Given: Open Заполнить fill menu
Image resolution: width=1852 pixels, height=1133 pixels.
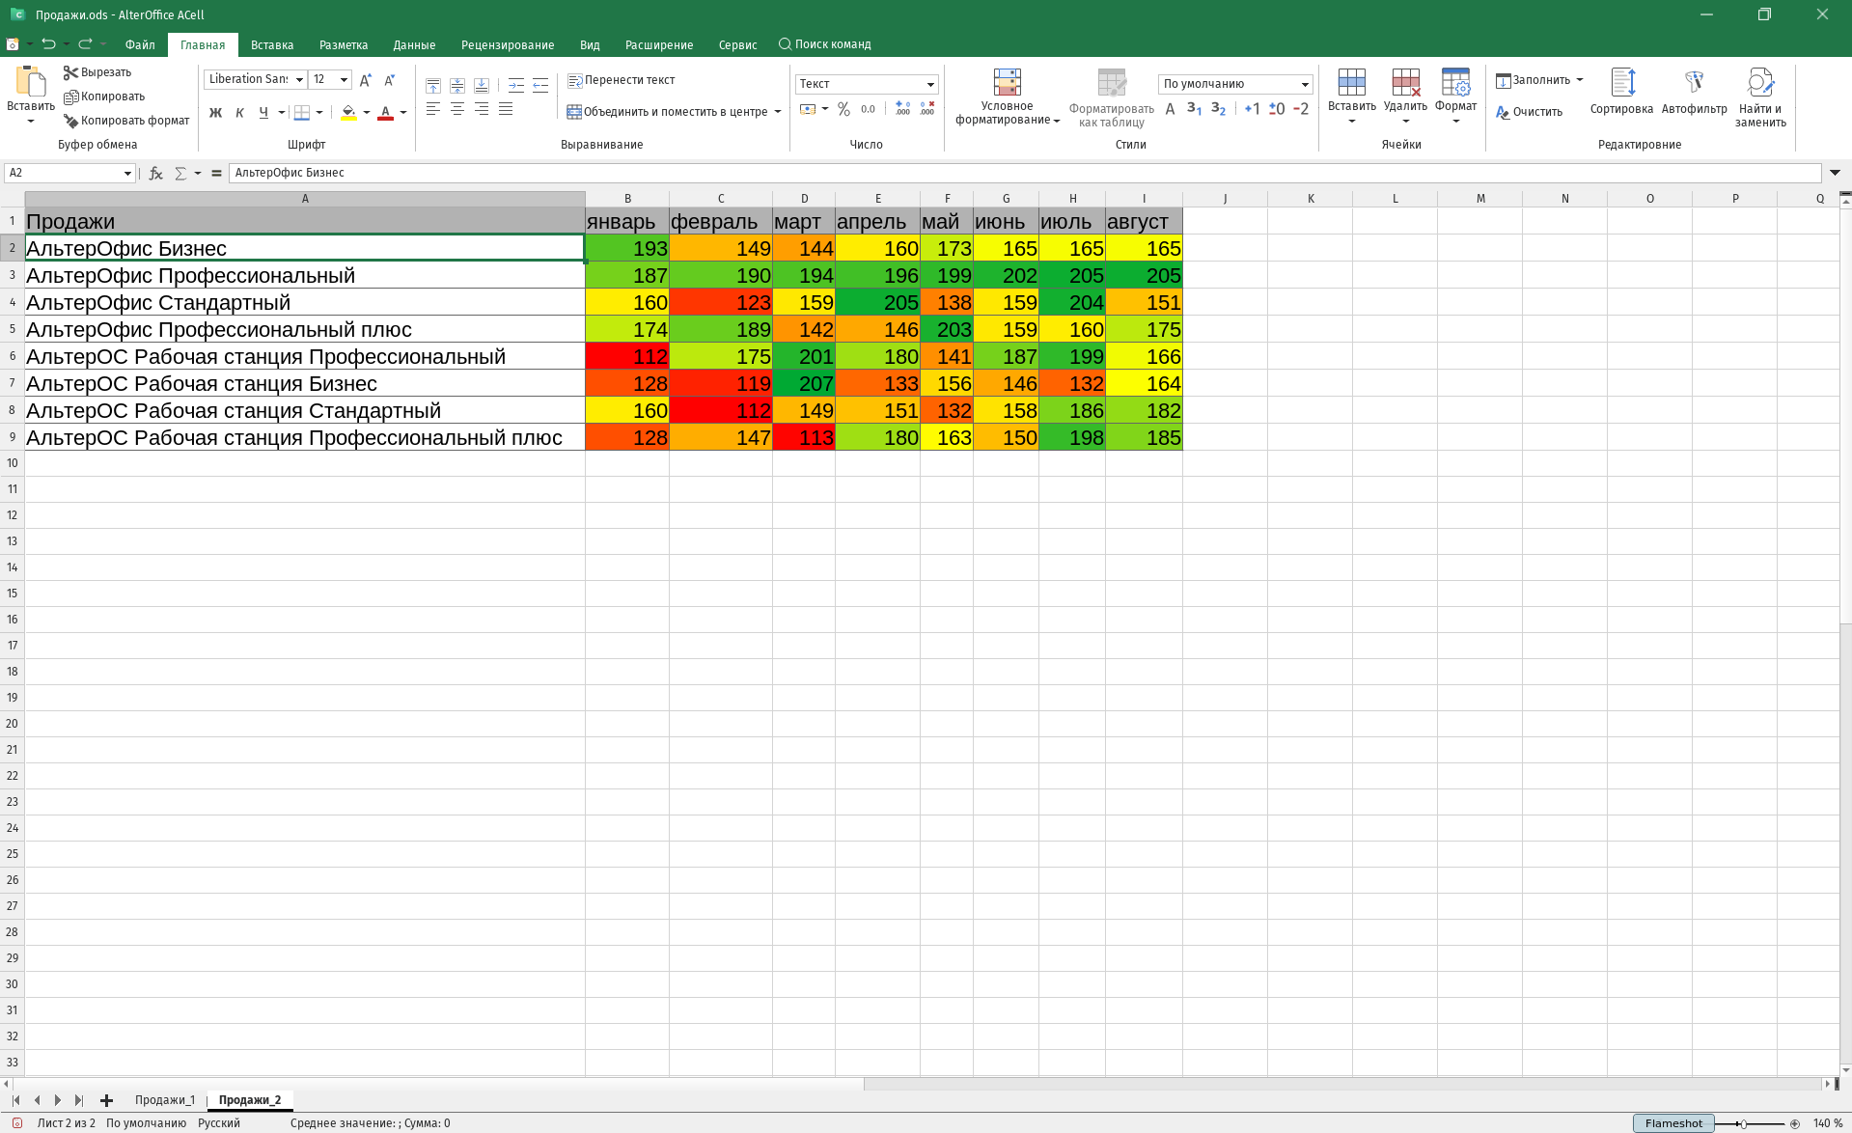Looking at the screenshot, I should pos(1540,80).
